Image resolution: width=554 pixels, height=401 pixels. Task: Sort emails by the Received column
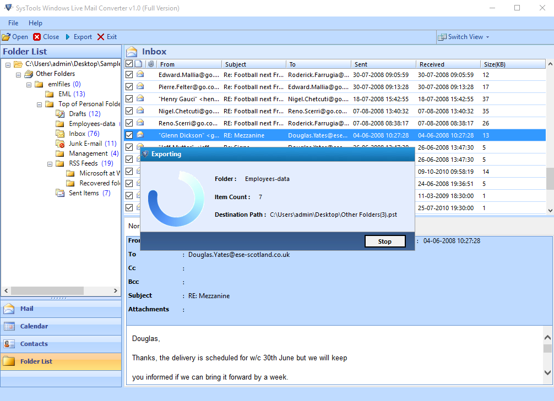coord(448,64)
